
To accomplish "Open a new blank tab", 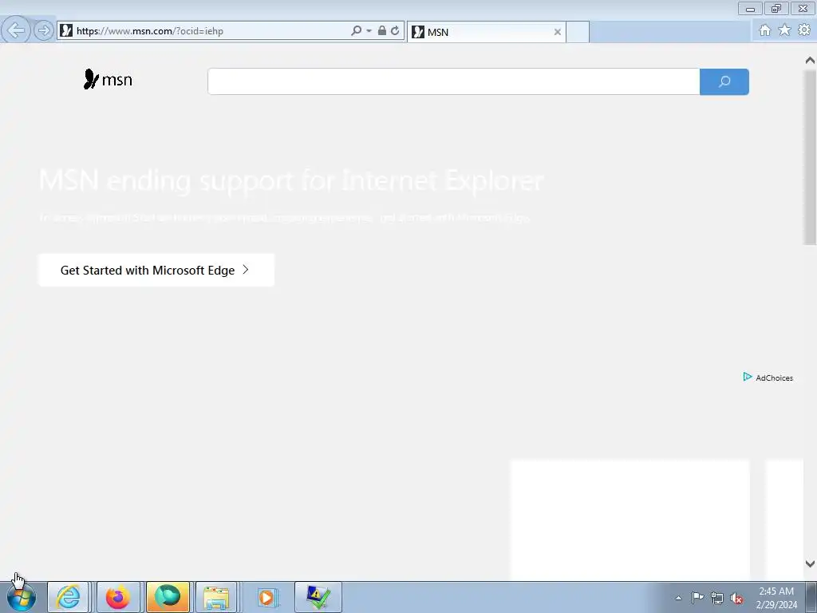I will point(578,32).
